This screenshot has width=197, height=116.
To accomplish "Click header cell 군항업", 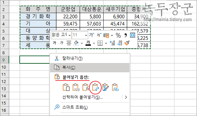I will pos(68,10).
